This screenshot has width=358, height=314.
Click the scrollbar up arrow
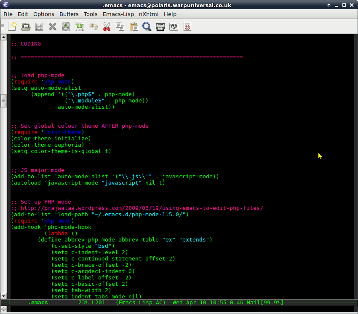(4, 38)
